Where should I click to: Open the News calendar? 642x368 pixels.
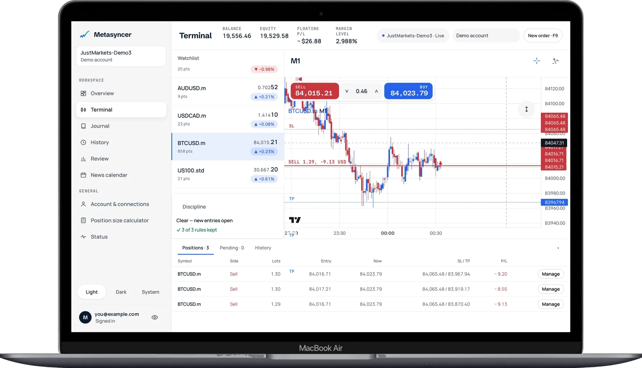point(121,175)
